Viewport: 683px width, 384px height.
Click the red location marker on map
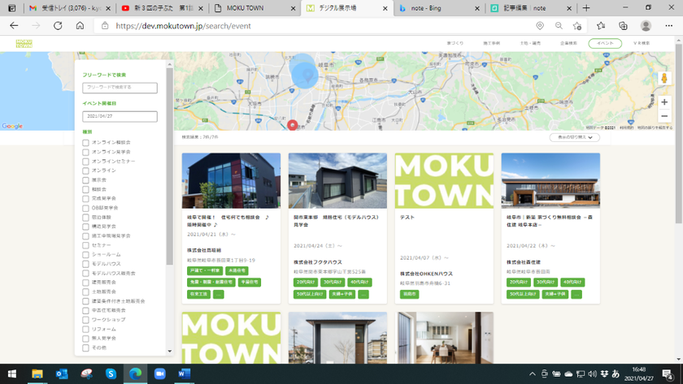(x=293, y=125)
